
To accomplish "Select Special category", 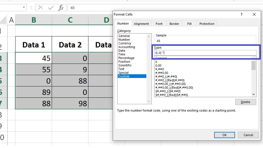I will coord(123,73).
